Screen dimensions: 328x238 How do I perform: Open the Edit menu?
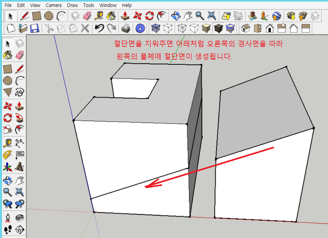21,5
